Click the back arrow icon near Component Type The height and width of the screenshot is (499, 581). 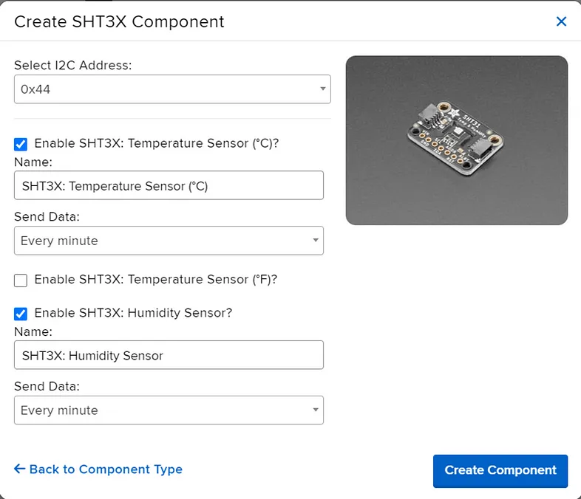(x=20, y=469)
